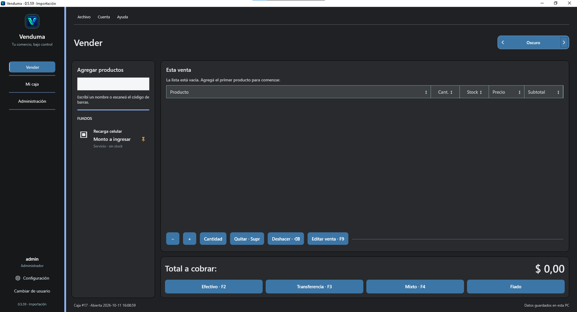Decrease quantity with the minus button
The image size is (577, 312).
(173, 239)
